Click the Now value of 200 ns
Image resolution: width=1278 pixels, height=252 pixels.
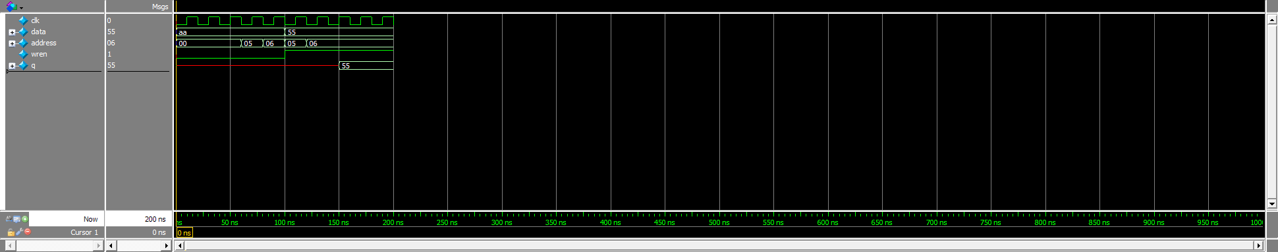tap(155, 219)
